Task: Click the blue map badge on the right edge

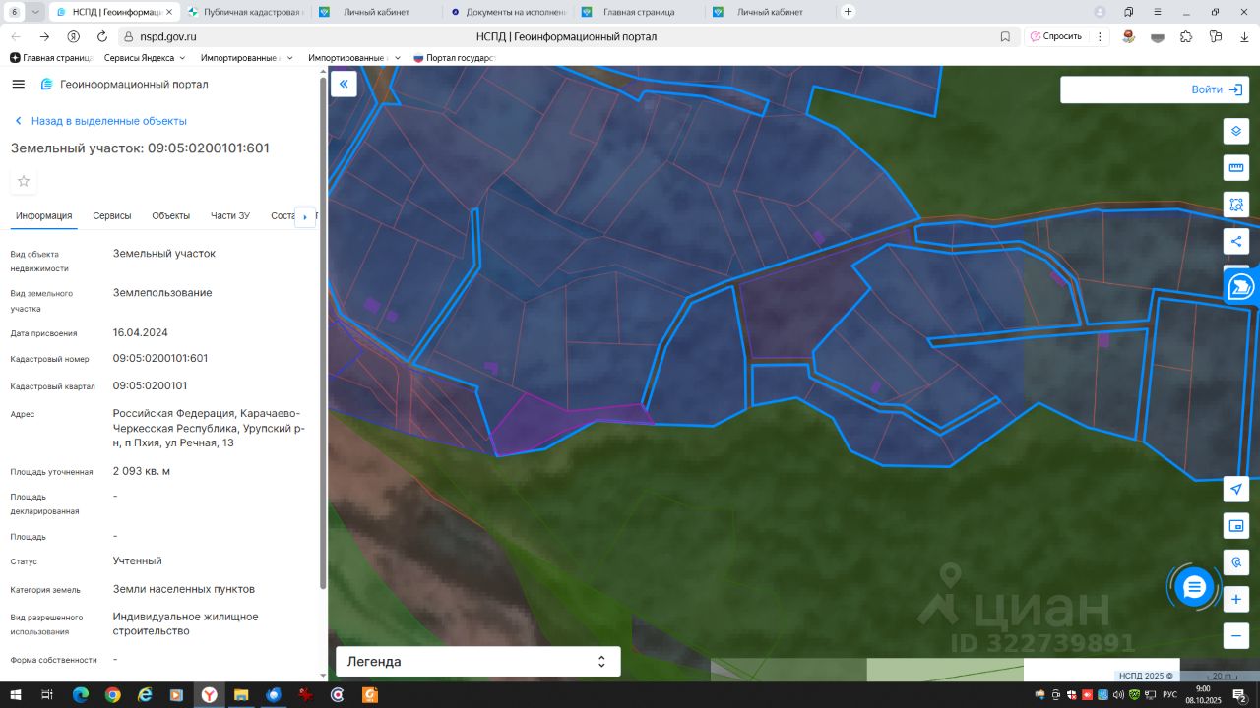Action: coord(1242,287)
